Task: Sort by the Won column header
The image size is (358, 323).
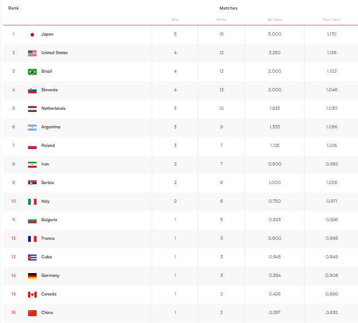Action: pos(175,20)
